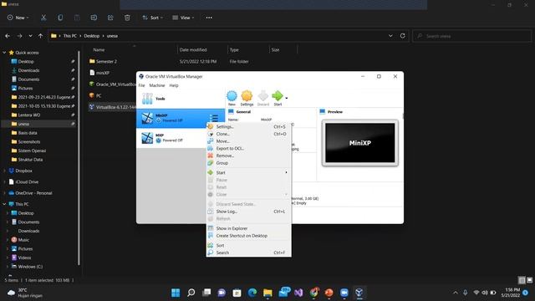Image resolution: width=535 pixels, height=301 pixels.
Task: Open Sistem Operasi folder in sidebar
Action: coord(32,150)
